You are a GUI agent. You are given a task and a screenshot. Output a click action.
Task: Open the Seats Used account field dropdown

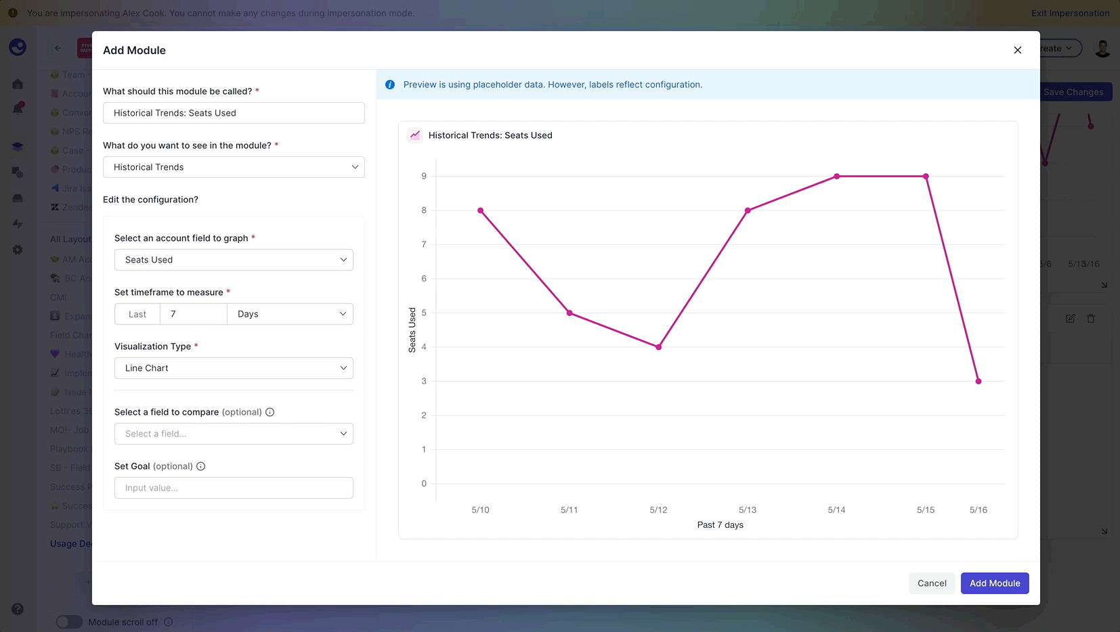click(234, 260)
